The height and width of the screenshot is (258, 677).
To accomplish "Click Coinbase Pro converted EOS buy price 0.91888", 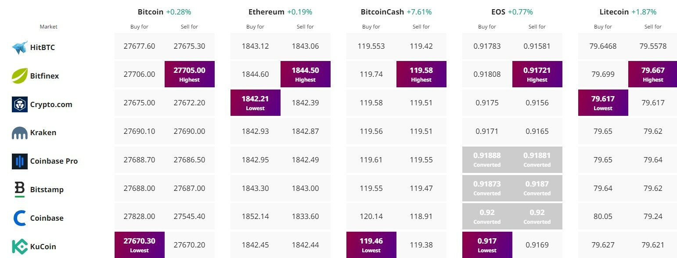I will tap(487, 159).
